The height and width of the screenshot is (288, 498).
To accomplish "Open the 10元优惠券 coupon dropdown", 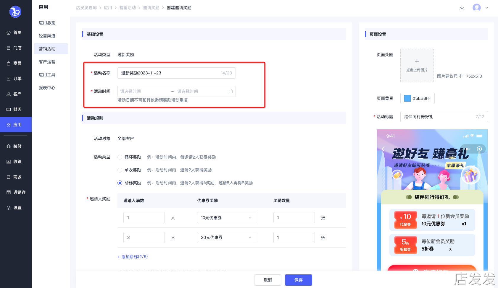I will tap(227, 218).
